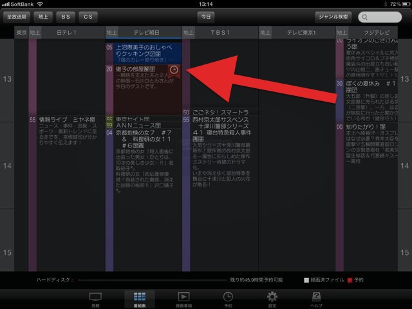Open the 知りたがり！ program entry

pos(366,197)
